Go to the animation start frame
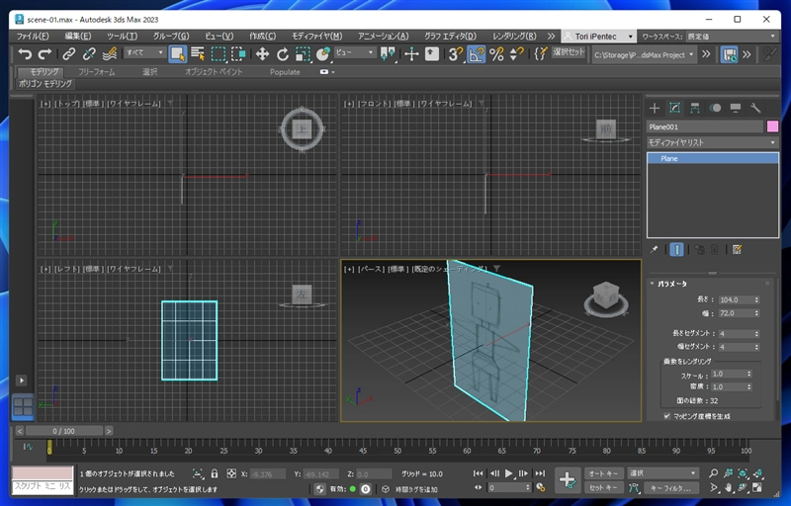This screenshot has height=506, width=791. coord(478,473)
